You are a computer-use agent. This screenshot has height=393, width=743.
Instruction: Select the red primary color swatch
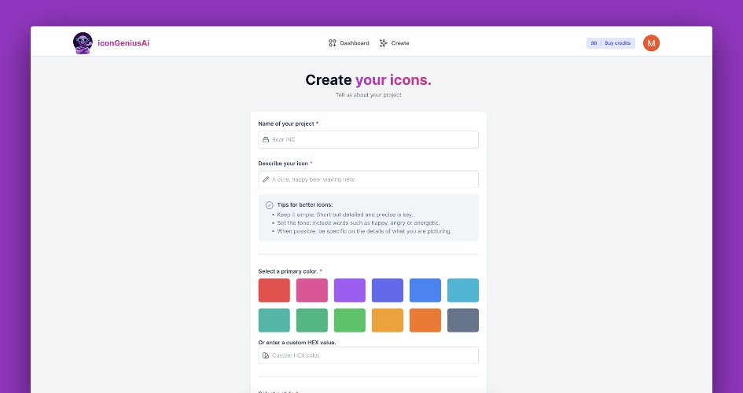tap(274, 290)
